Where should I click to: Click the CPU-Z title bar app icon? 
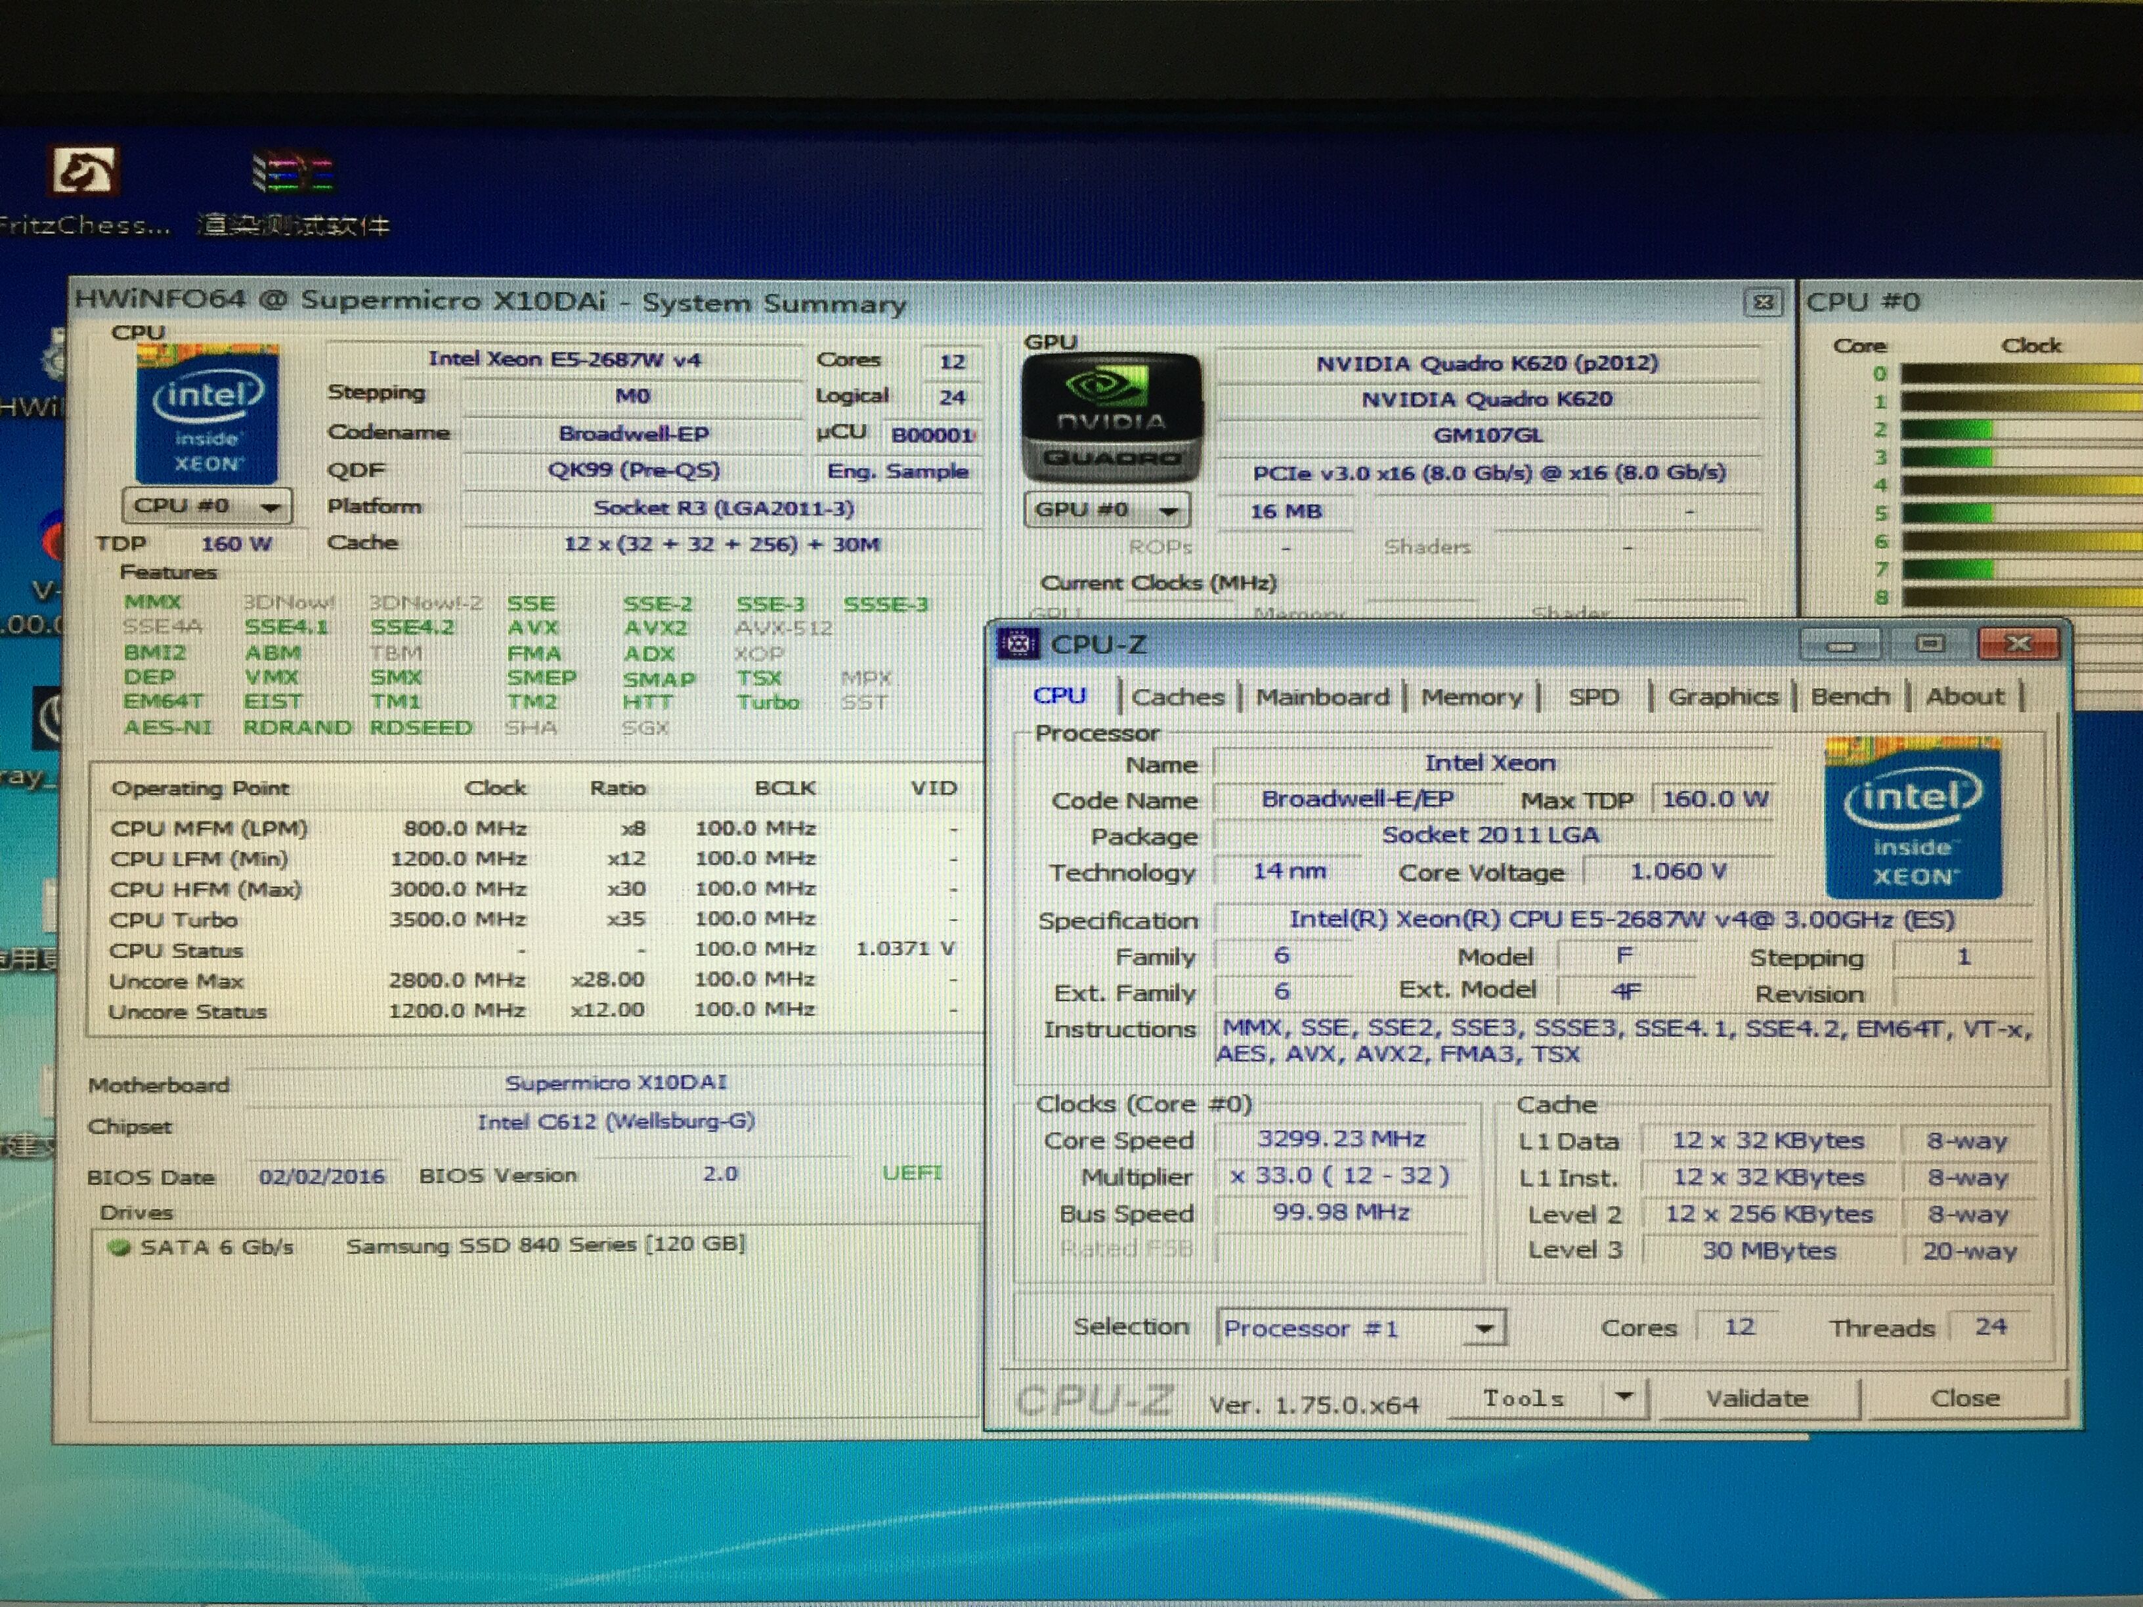[1018, 644]
